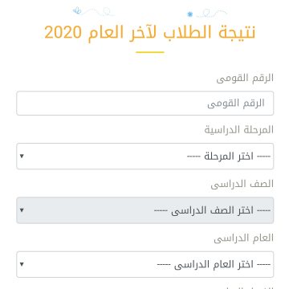Expand the اختر العام الدراسى dropdown
The width and height of the screenshot is (289, 289).
[144, 264]
